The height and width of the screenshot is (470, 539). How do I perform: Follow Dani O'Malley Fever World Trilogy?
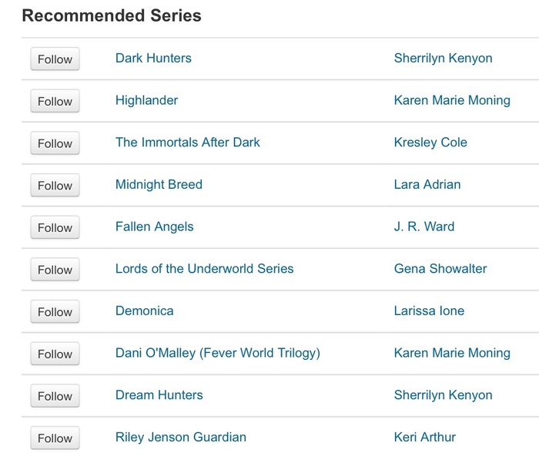point(55,354)
